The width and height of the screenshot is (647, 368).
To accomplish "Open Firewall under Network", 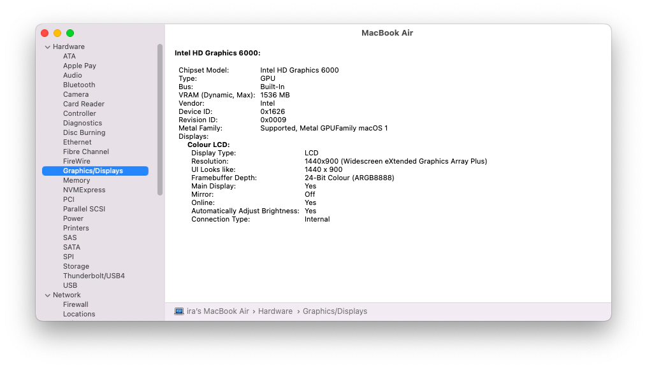I will 75,304.
